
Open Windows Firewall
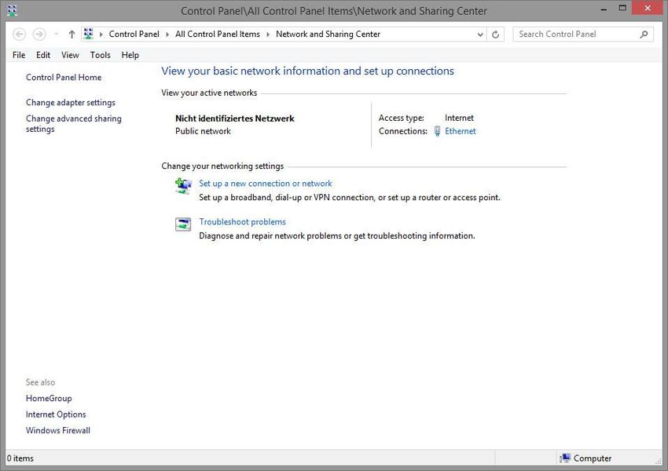pos(58,430)
